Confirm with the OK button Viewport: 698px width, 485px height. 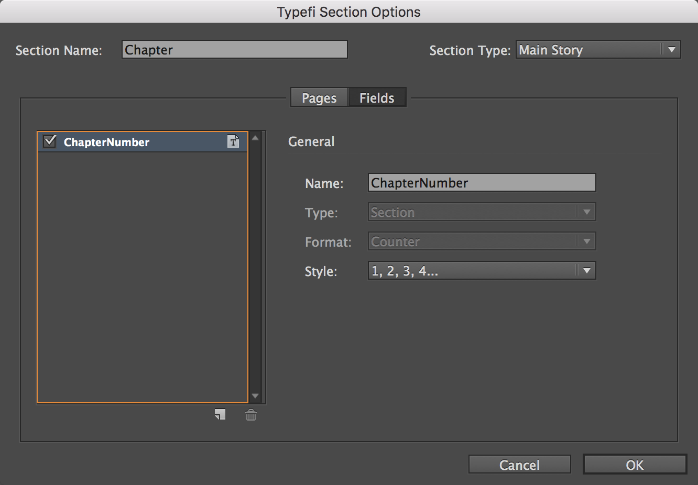tap(635, 465)
